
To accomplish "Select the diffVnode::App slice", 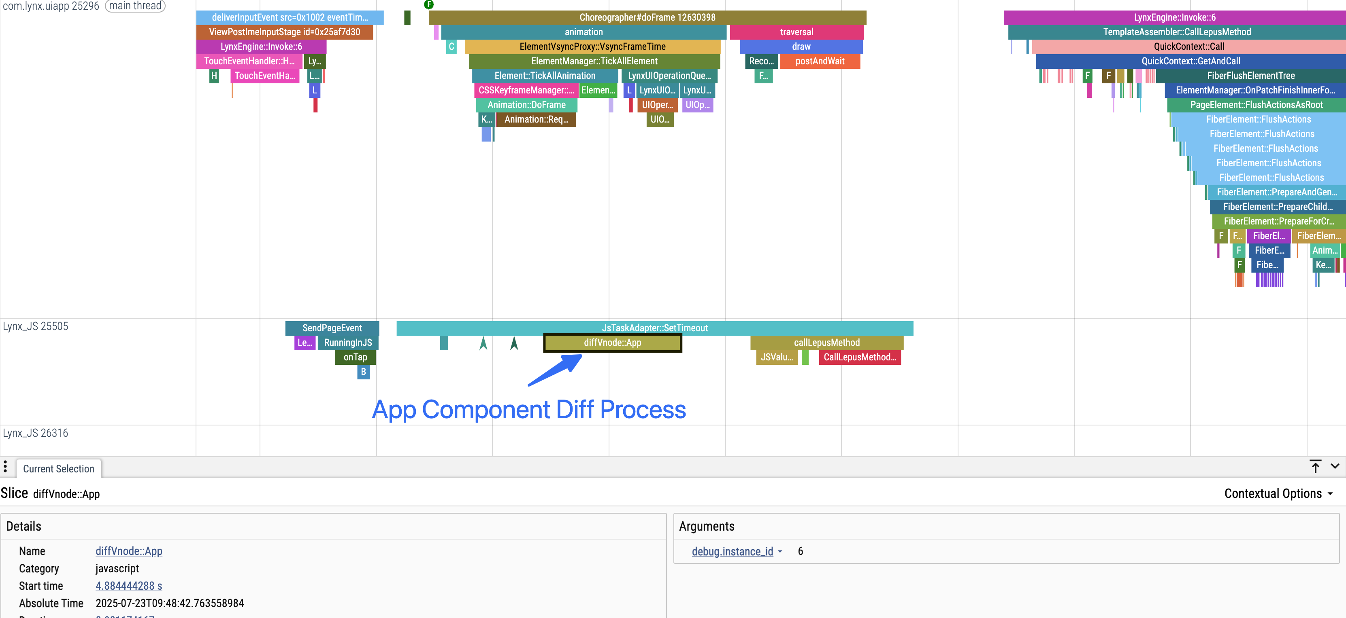I will pyautogui.click(x=612, y=343).
